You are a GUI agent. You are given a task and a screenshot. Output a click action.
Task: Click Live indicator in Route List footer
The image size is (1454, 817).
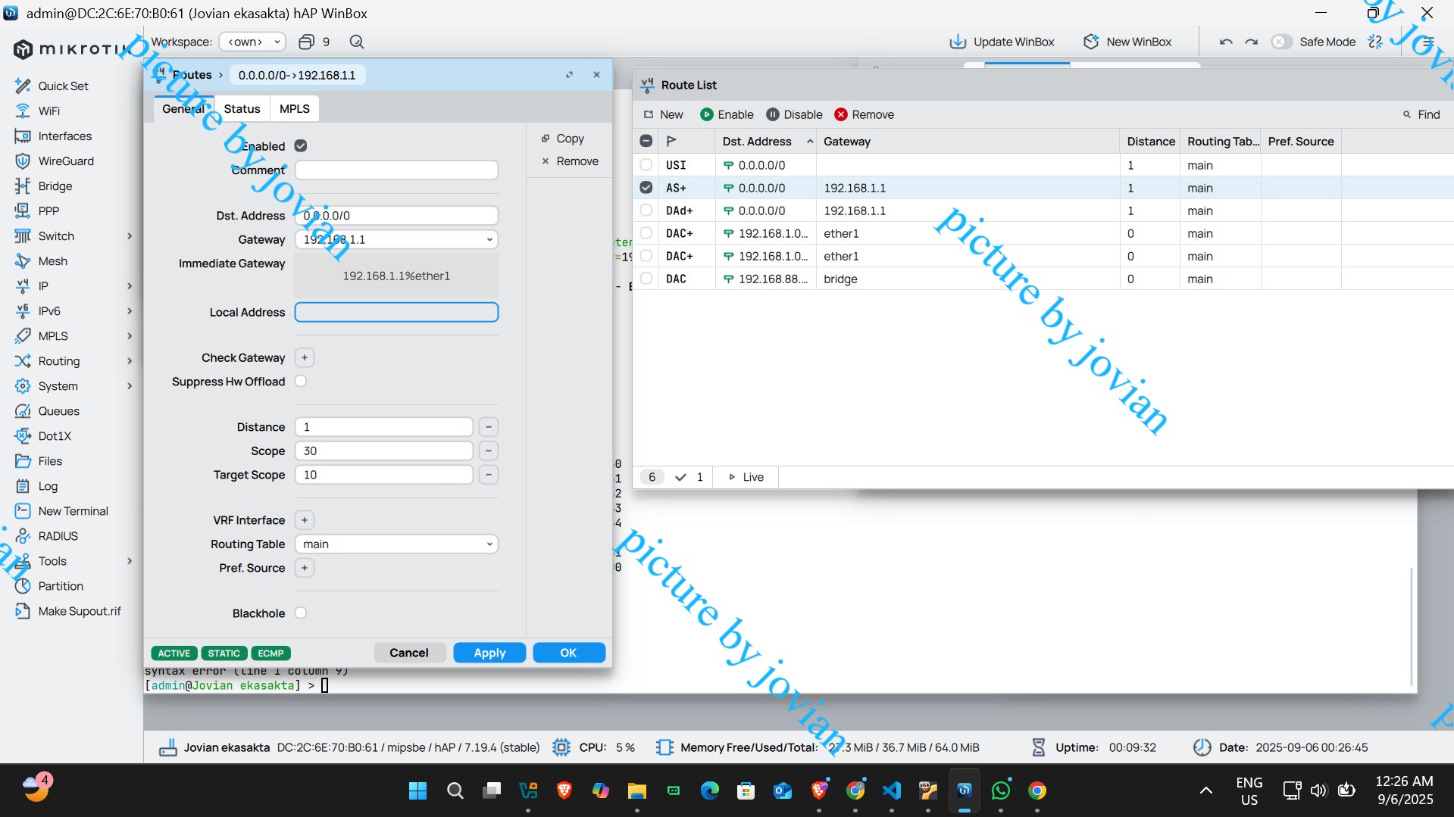tap(746, 478)
